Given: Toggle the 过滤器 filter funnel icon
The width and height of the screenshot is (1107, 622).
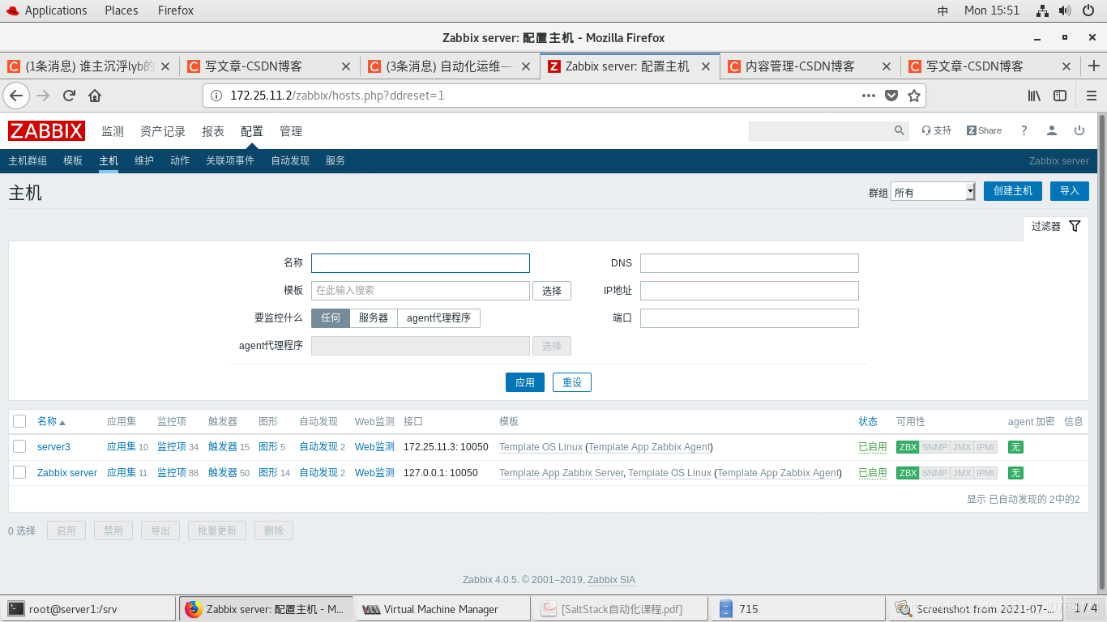Looking at the screenshot, I should click(1075, 226).
